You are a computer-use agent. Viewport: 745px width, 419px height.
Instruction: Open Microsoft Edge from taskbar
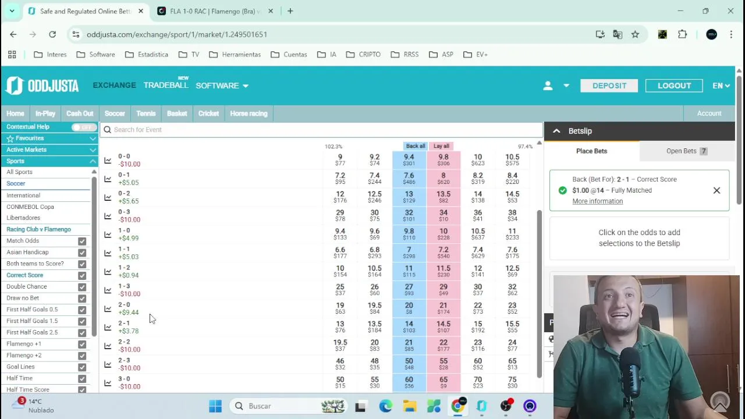coord(385,406)
